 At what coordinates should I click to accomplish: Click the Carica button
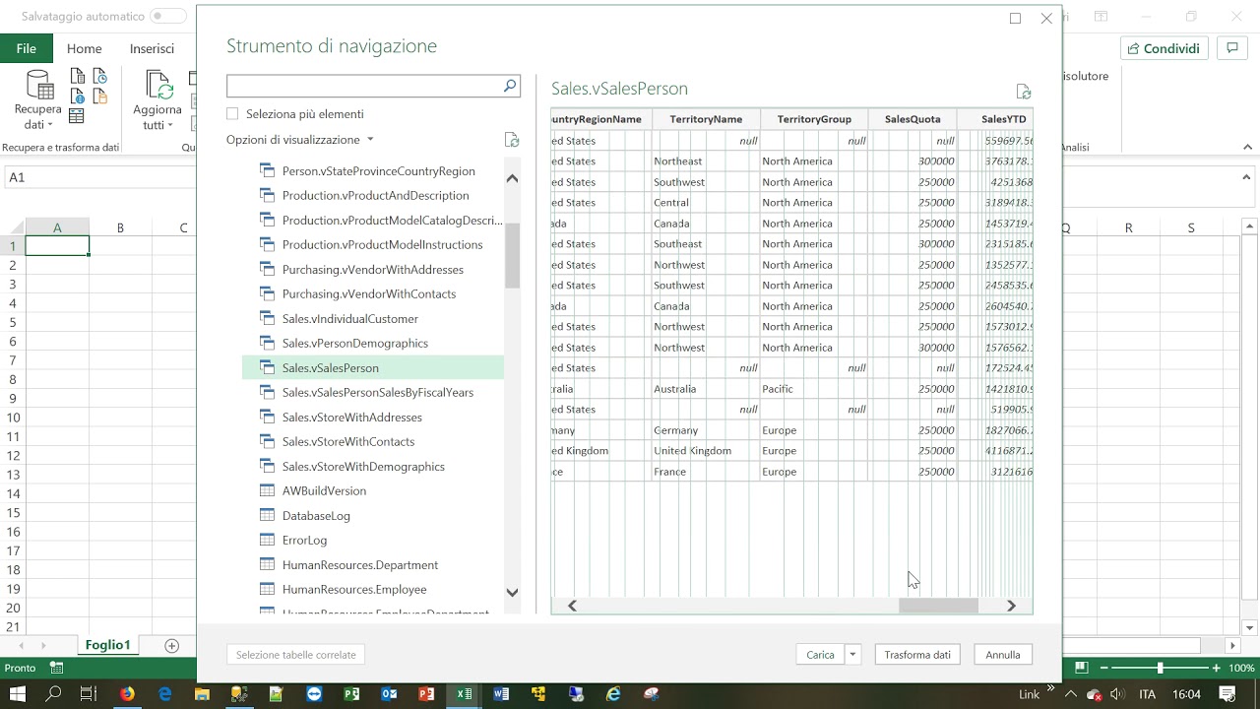[x=820, y=655]
